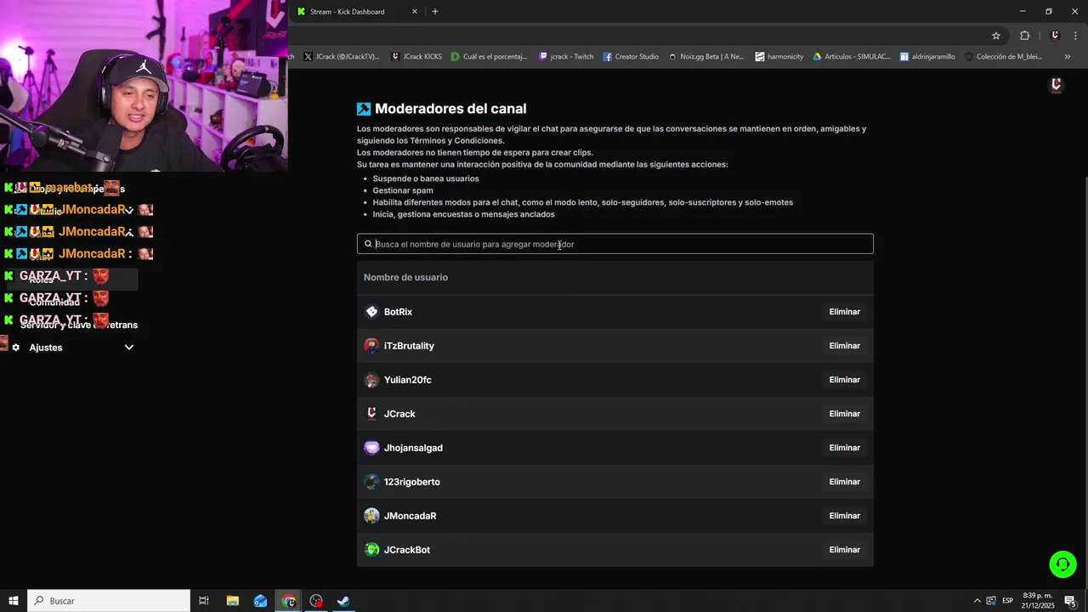This screenshot has height=612, width=1088.
Task: Click the taskbar clock and date
Action: [x=1038, y=601]
